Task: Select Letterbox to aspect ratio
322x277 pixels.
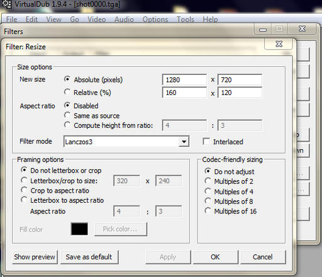Action: [24, 200]
